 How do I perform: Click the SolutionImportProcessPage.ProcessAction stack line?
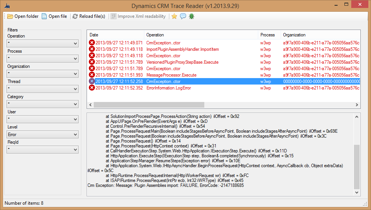pos(172,116)
